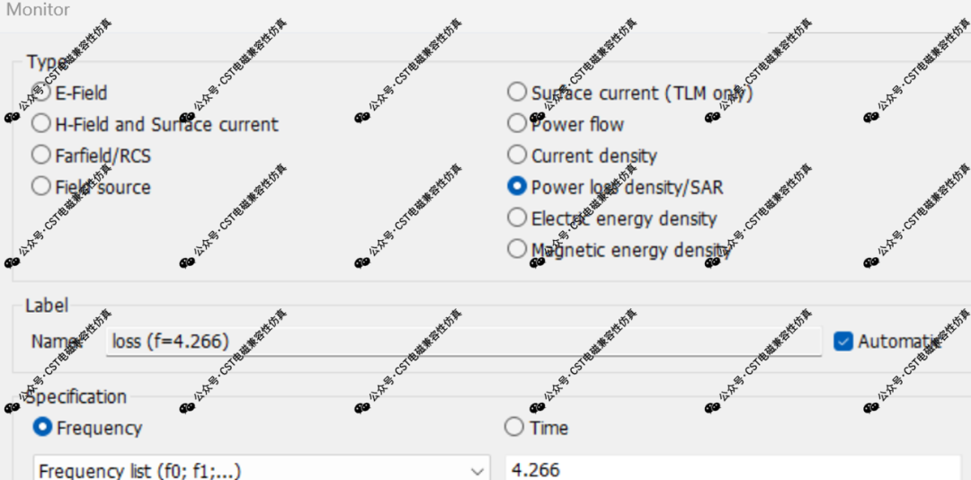Select the Power flow monitor type

516,124
